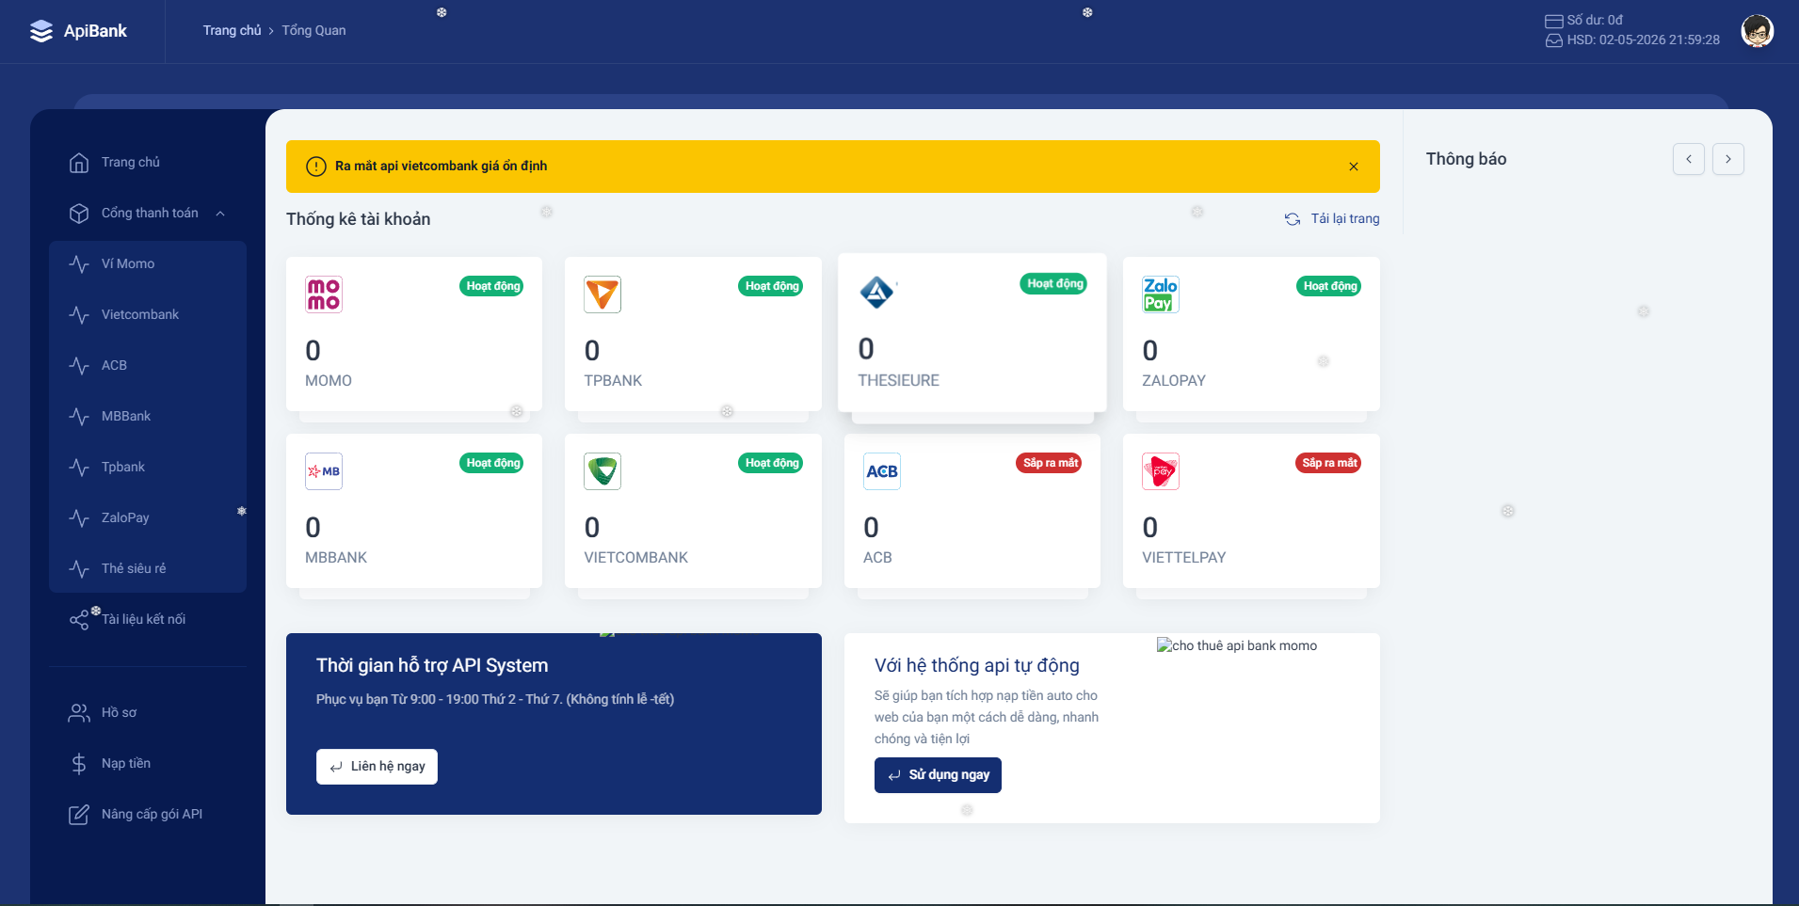1799x906 pixels.
Task: Click the pulse icon beside sidebar ACB
Action: (79, 366)
